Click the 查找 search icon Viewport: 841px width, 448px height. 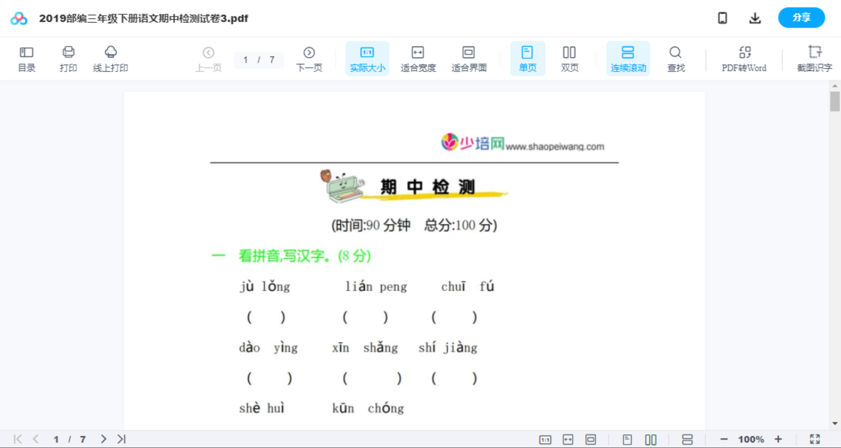pos(675,58)
